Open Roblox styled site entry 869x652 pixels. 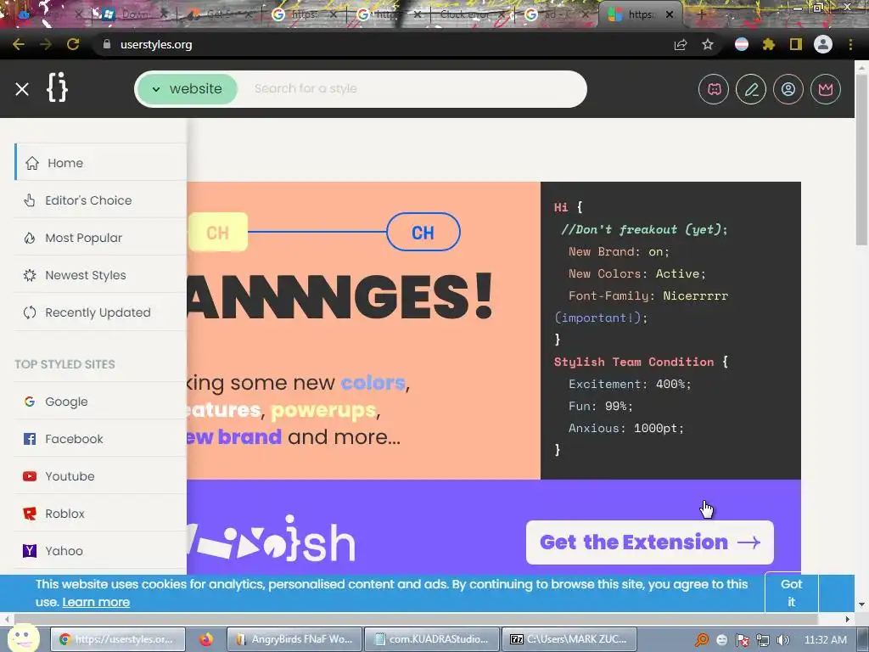click(x=100, y=514)
